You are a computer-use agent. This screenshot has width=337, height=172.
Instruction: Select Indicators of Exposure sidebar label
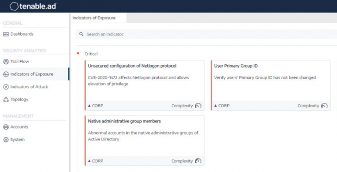pos(32,74)
